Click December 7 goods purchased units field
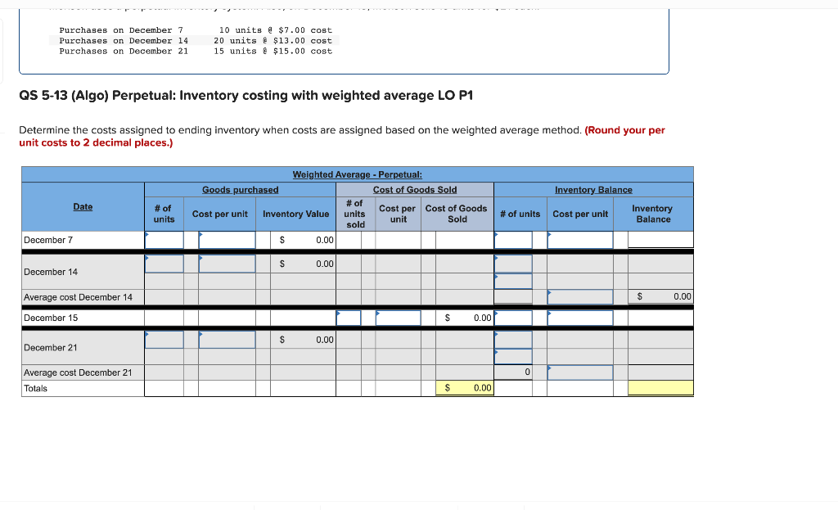This screenshot has height=510, width=838. [164, 240]
